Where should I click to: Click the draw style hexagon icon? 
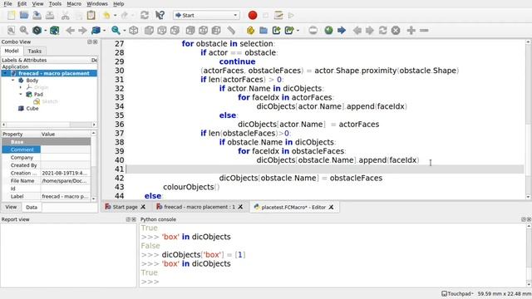tap(37, 30)
